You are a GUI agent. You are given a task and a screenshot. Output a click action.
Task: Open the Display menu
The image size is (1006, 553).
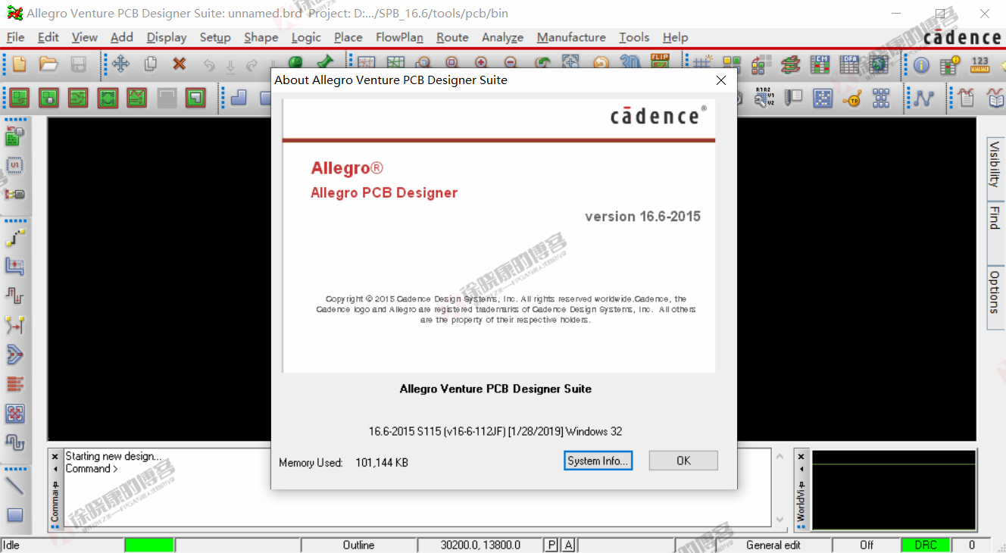[167, 37]
